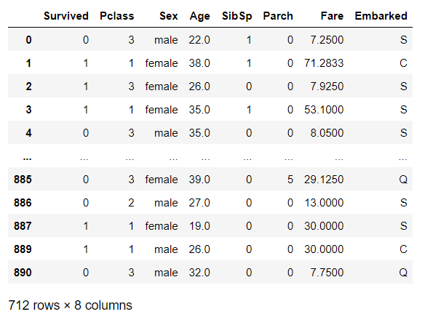Image resolution: width=425 pixels, height=317 pixels.
Task: Select the Age column header
Action: point(199,16)
